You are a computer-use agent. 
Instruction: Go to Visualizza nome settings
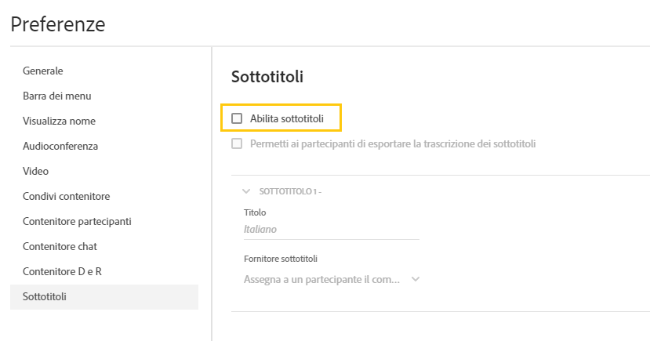60,121
